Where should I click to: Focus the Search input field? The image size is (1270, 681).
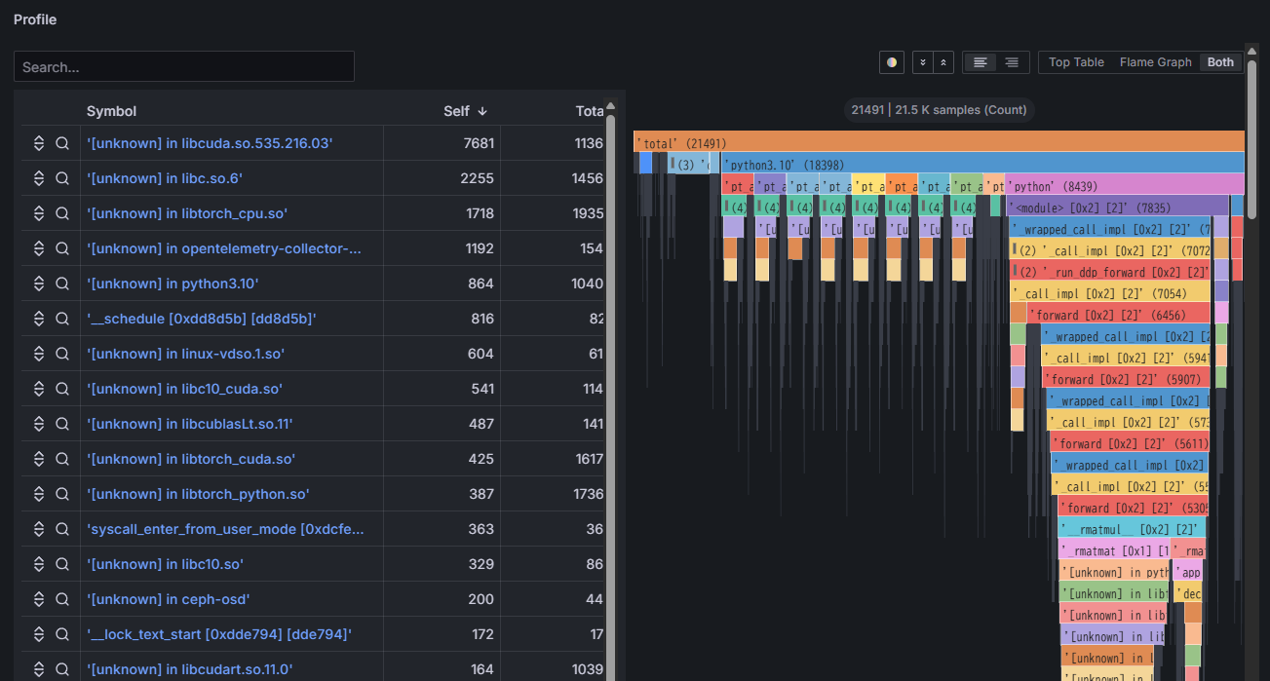click(x=184, y=66)
